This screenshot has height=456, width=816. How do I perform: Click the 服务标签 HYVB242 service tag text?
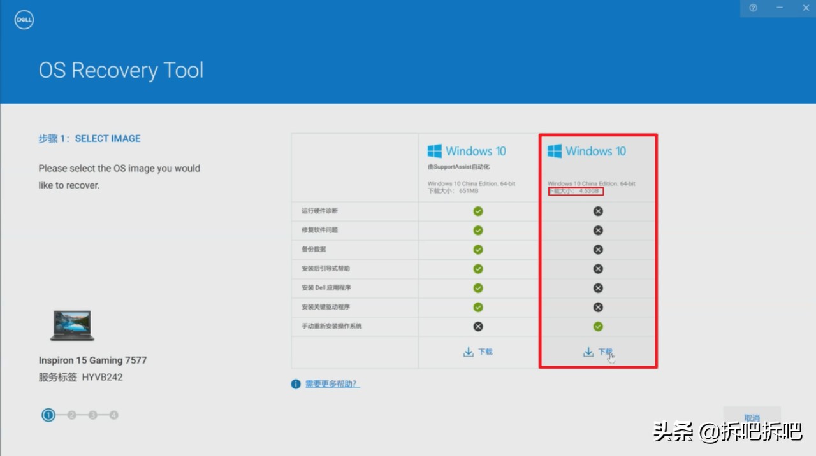(x=80, y=377)
